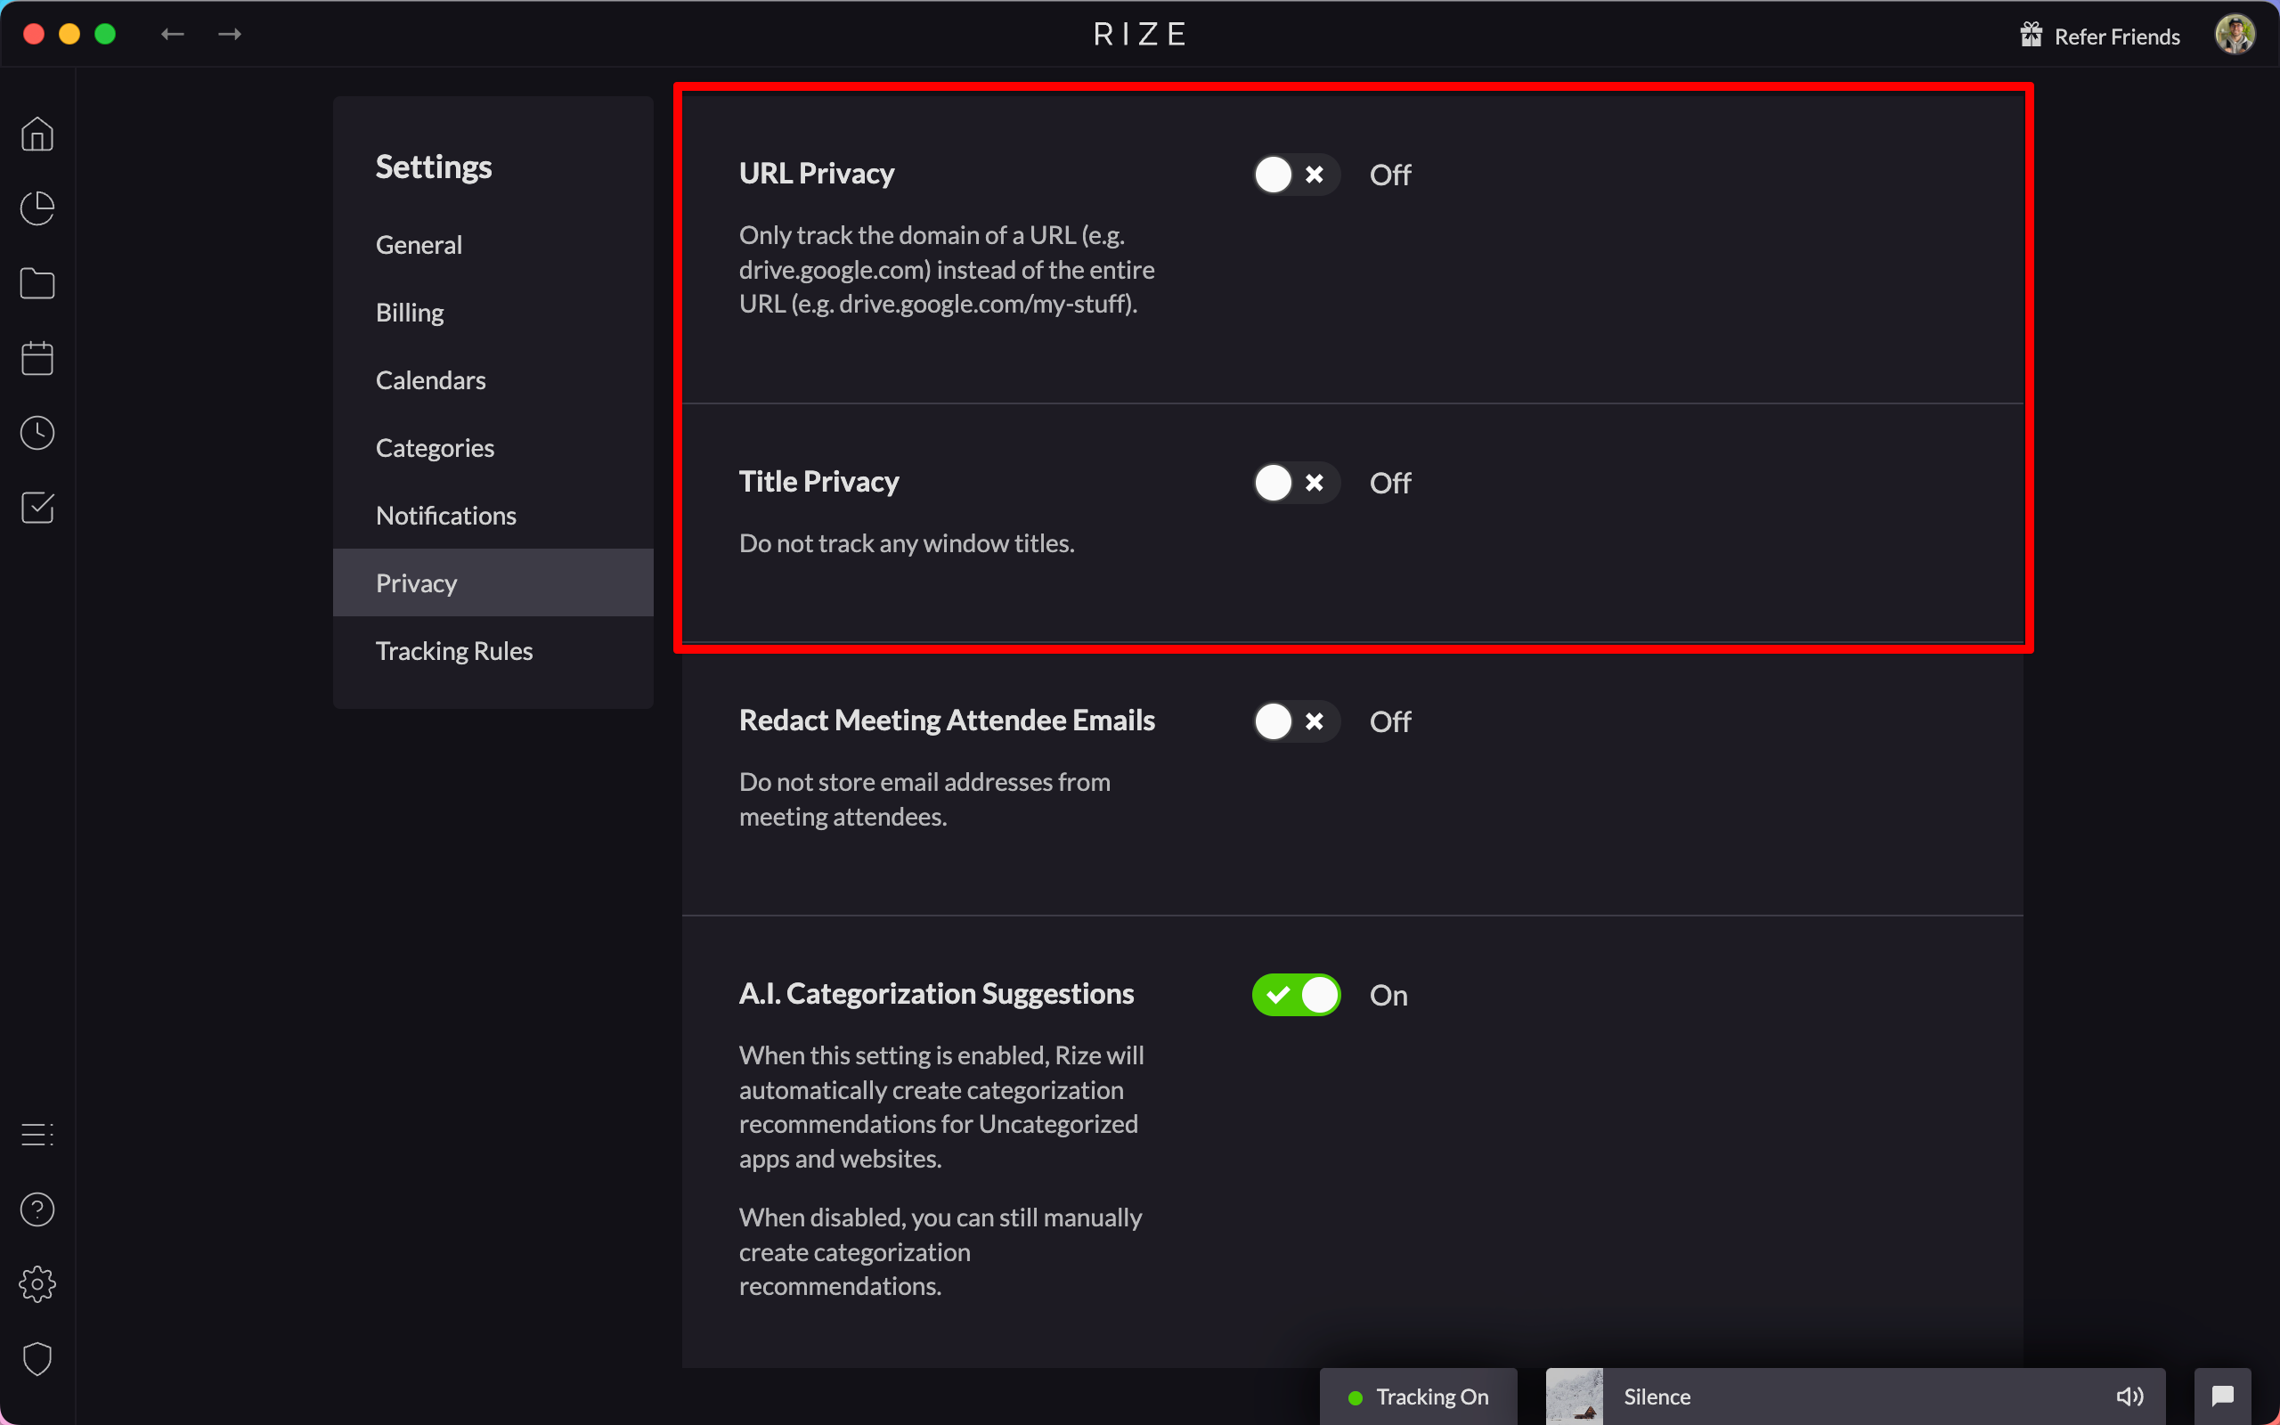Viewport: 2280px width, 1425px height.
Task: Open Categories settings section
Action: pos(493,448)
